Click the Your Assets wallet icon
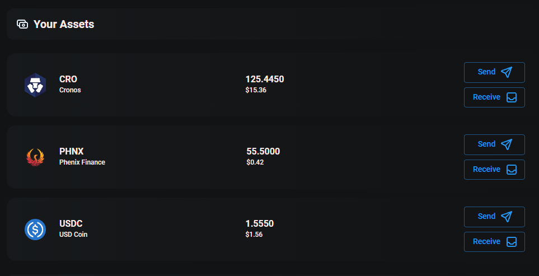Viewport: 539px width, 276px height. click(x=22, y=24)
